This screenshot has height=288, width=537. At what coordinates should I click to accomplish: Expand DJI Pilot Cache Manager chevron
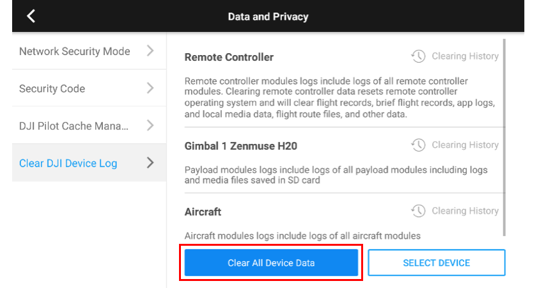pos(150,125)
